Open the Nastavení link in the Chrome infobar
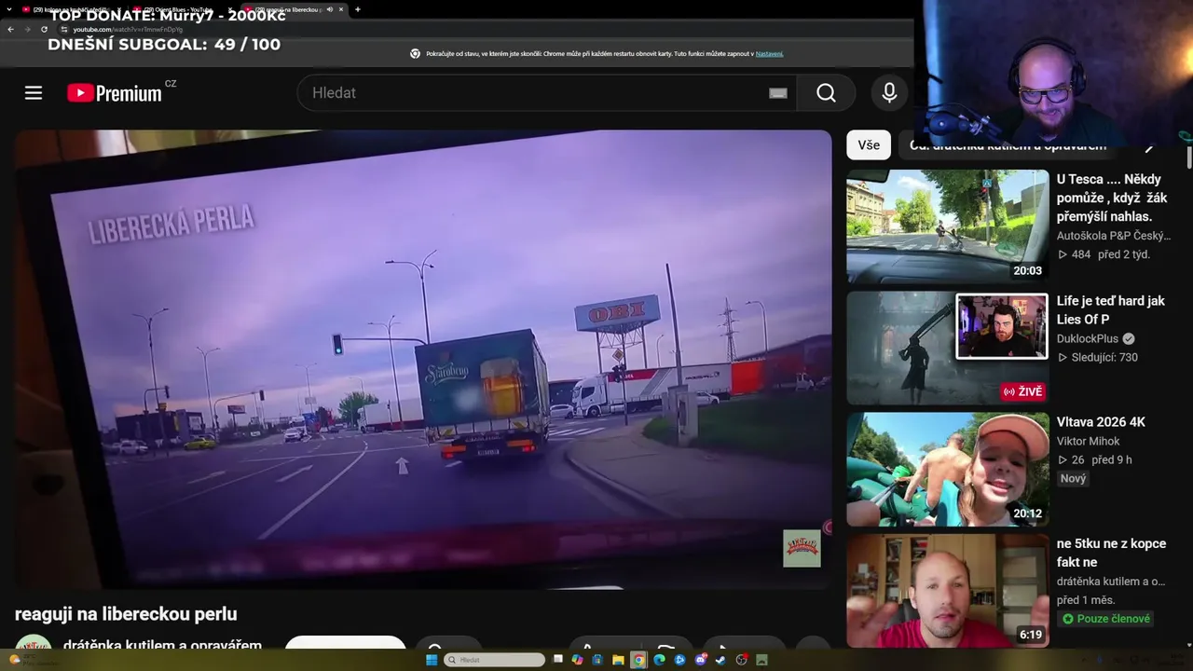 tap(769, 54)
